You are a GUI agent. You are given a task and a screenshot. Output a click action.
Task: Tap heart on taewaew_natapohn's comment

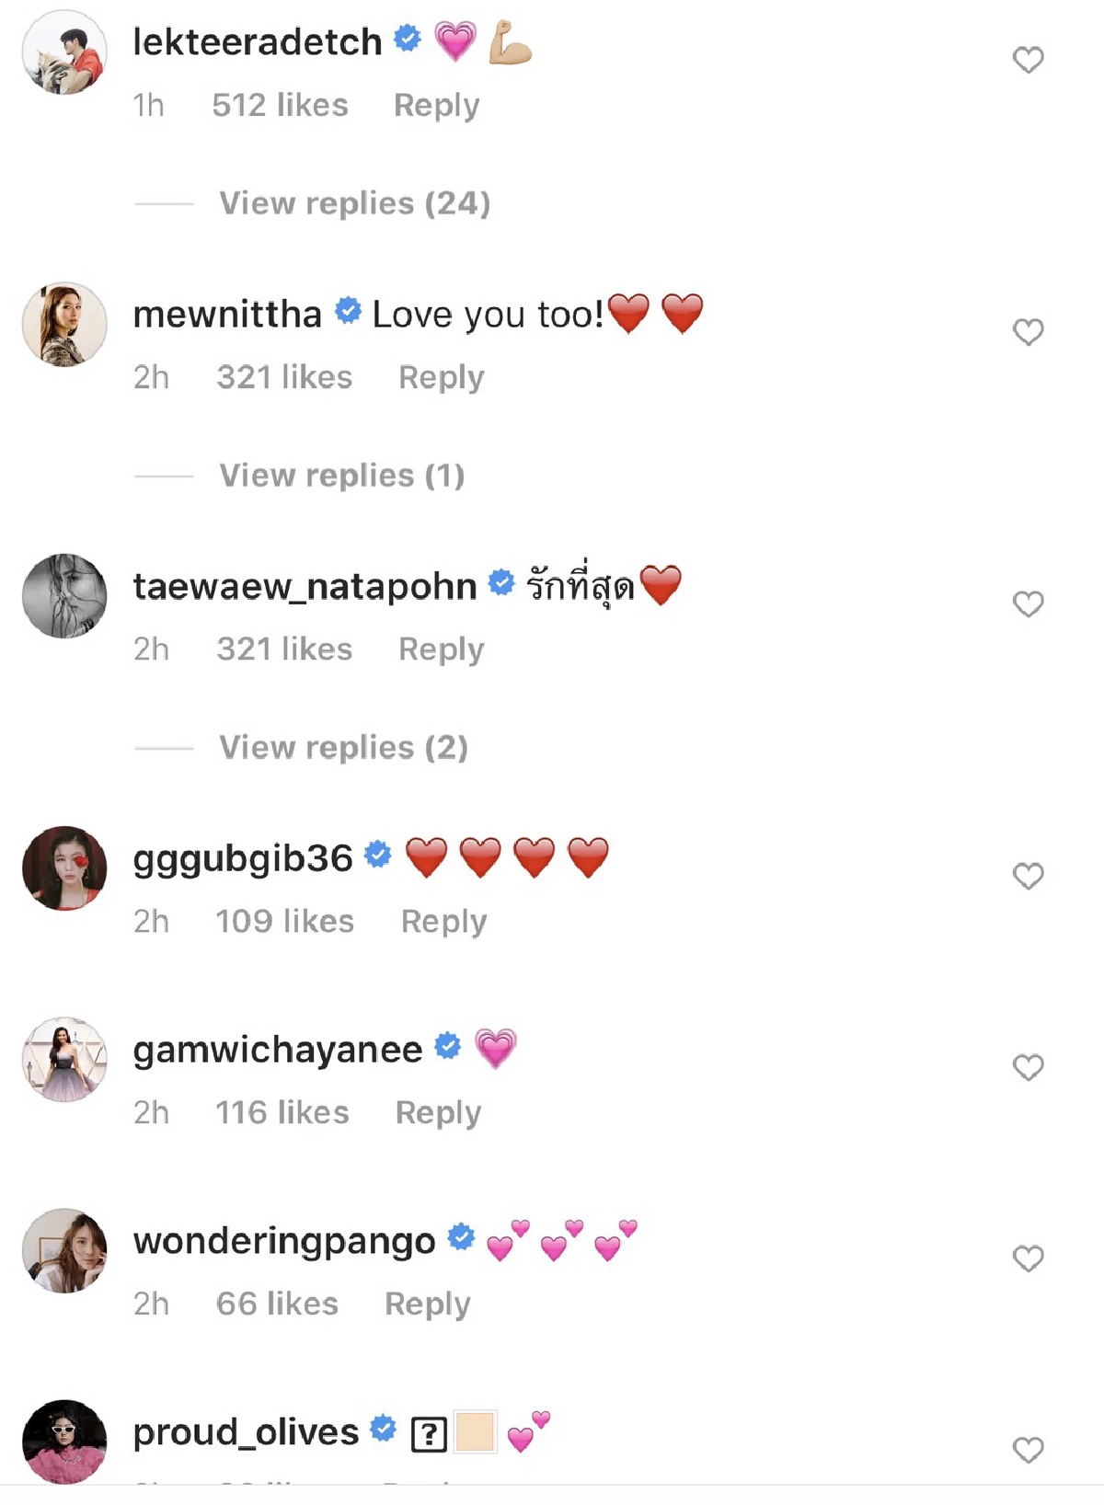tap(1028, 603)
